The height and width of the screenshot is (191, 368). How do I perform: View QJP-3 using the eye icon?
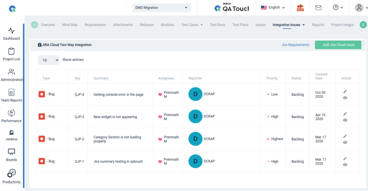pyautogui.click(x=345, y=120)
